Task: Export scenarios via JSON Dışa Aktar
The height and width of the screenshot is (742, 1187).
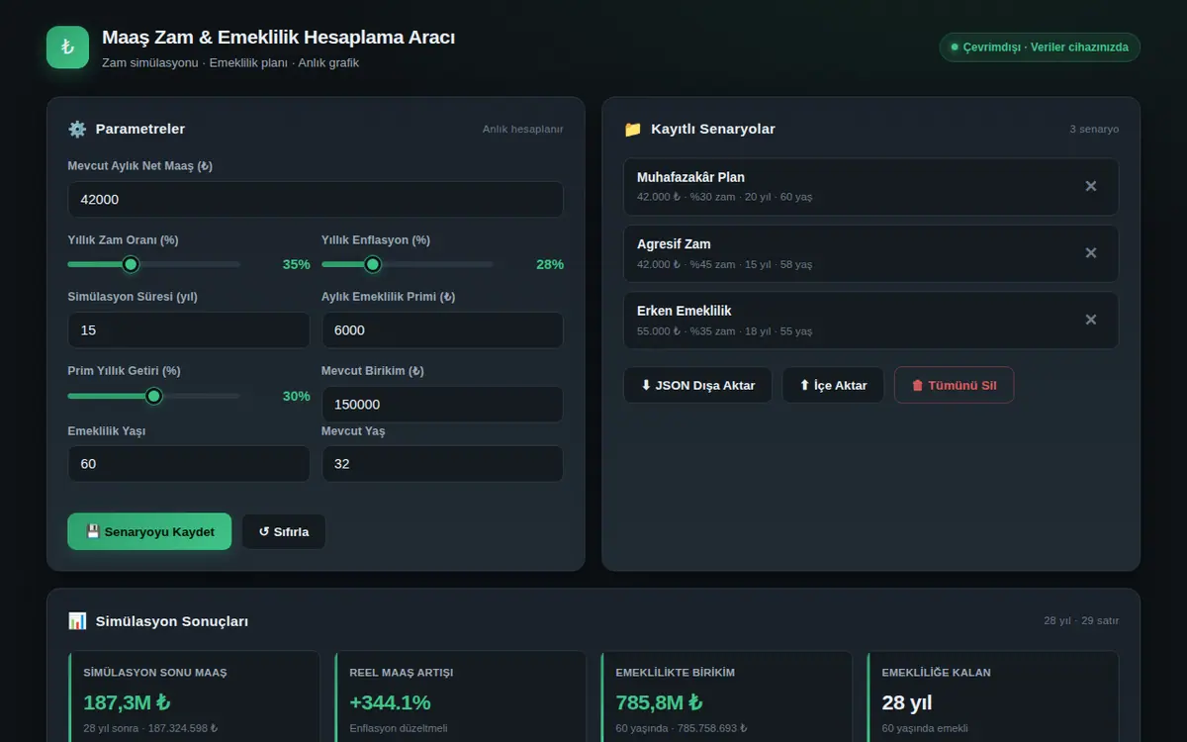Action: pos(697,385)
